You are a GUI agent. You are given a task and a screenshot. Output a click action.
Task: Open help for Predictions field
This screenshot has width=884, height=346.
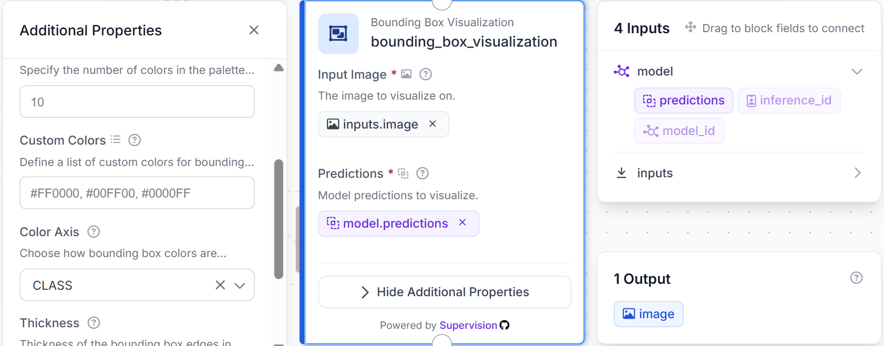point(422,174)
